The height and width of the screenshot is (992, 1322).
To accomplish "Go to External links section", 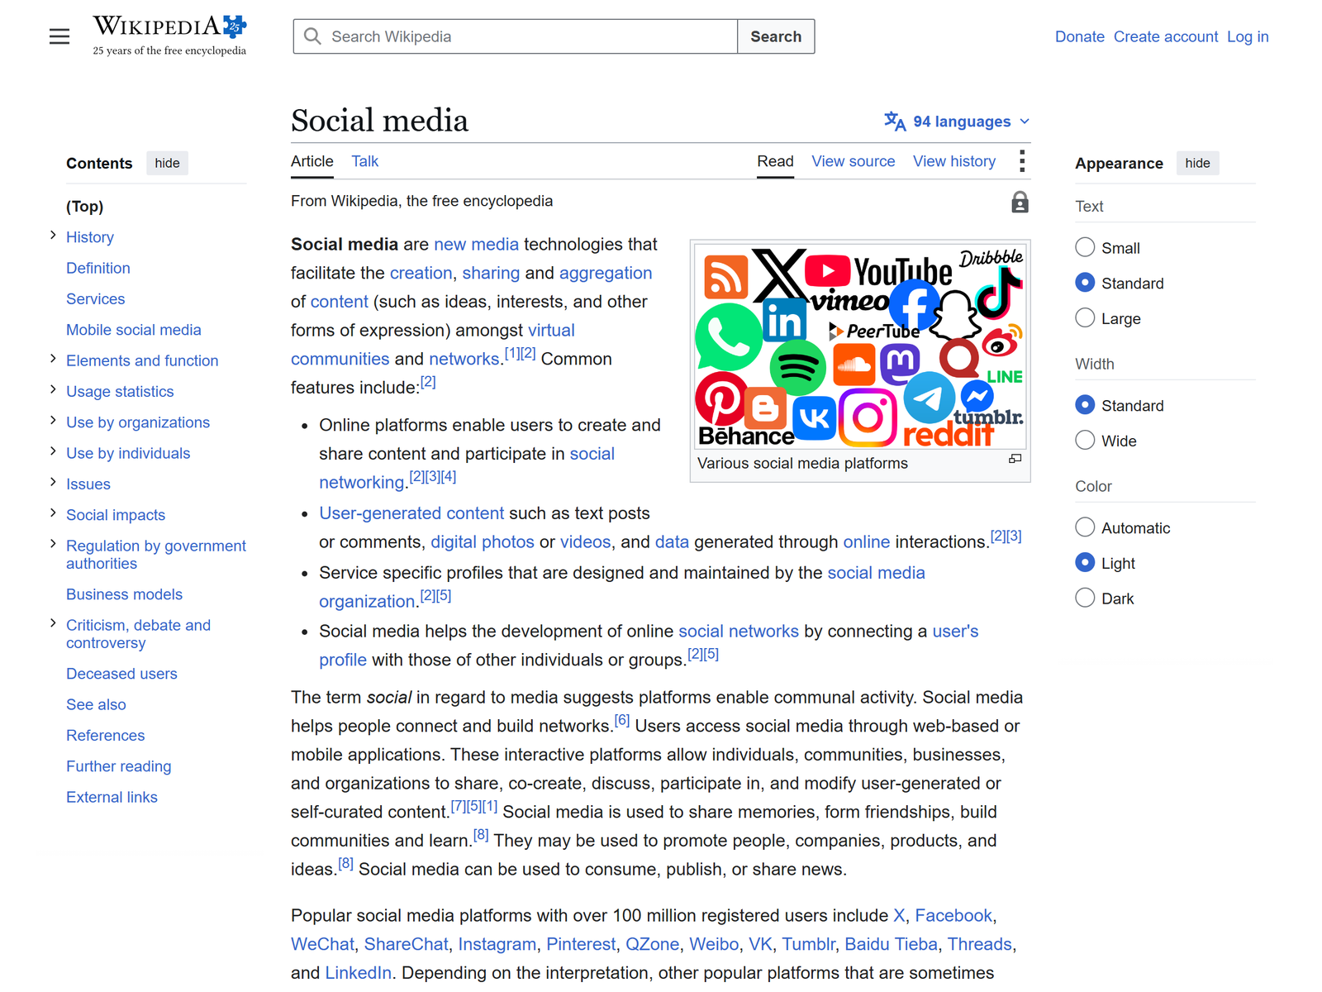I will pos(112,797).
